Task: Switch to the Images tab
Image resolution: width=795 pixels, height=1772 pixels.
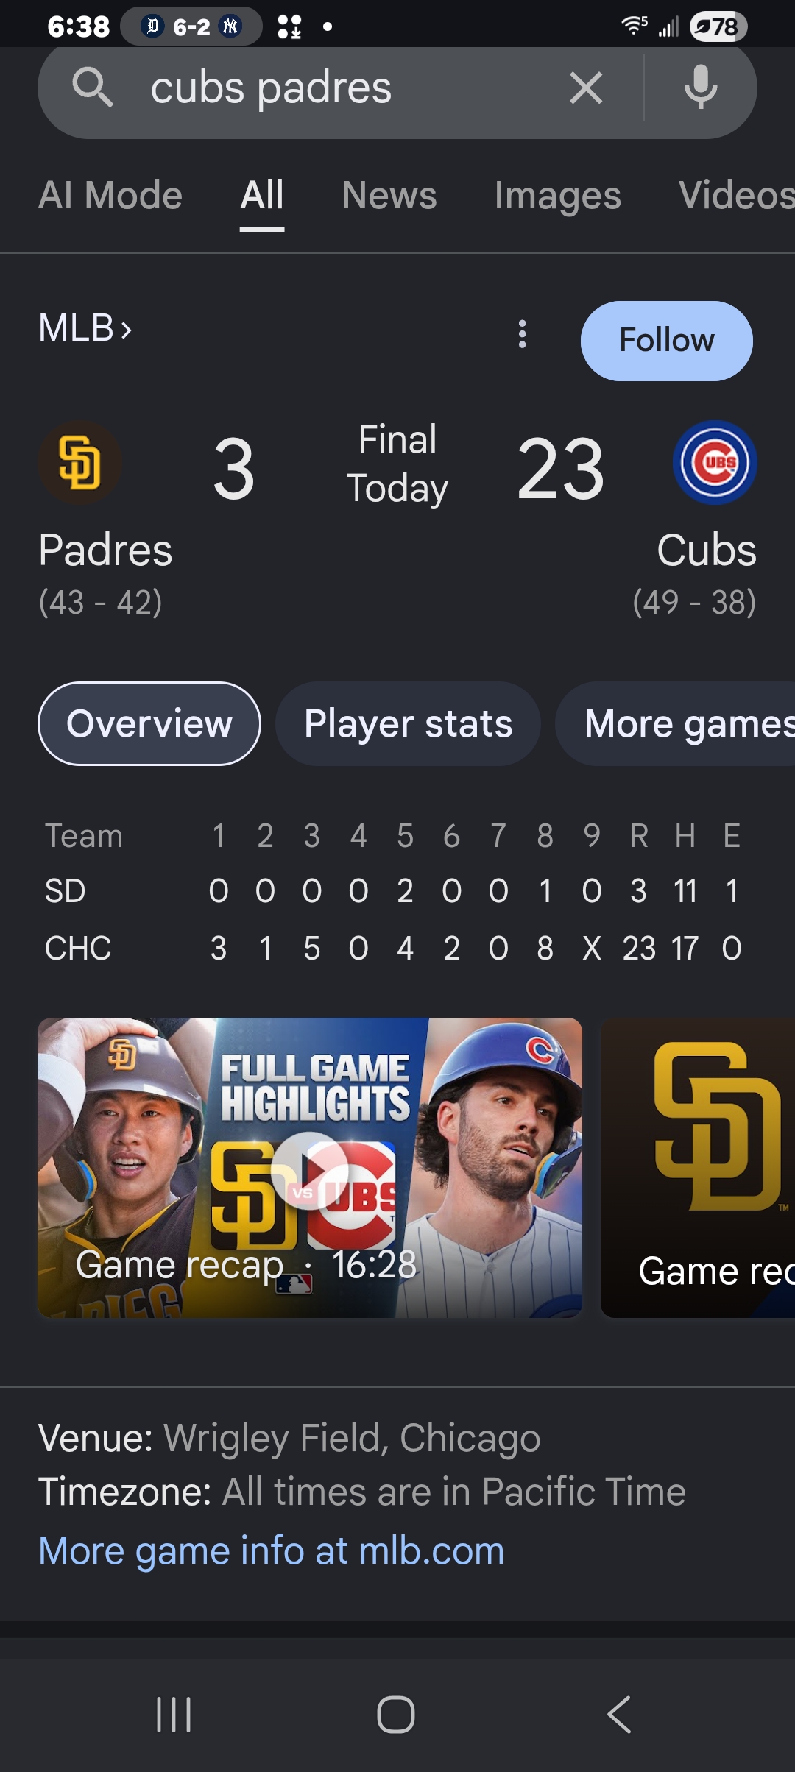Action: (558, 196)
